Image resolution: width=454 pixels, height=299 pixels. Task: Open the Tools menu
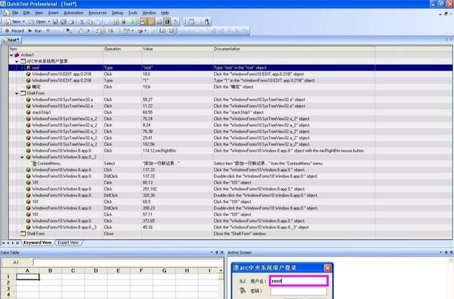132,13
